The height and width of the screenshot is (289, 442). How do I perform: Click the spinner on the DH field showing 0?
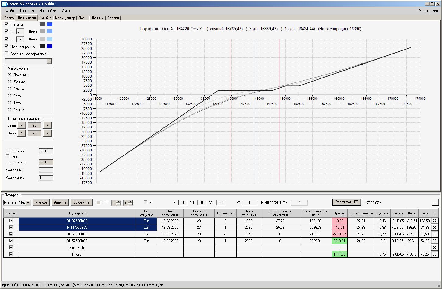coord(118,203)
